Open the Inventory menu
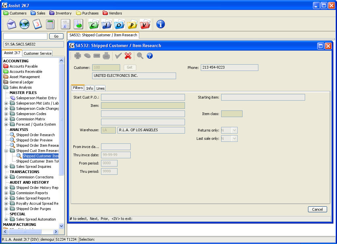 61,13
